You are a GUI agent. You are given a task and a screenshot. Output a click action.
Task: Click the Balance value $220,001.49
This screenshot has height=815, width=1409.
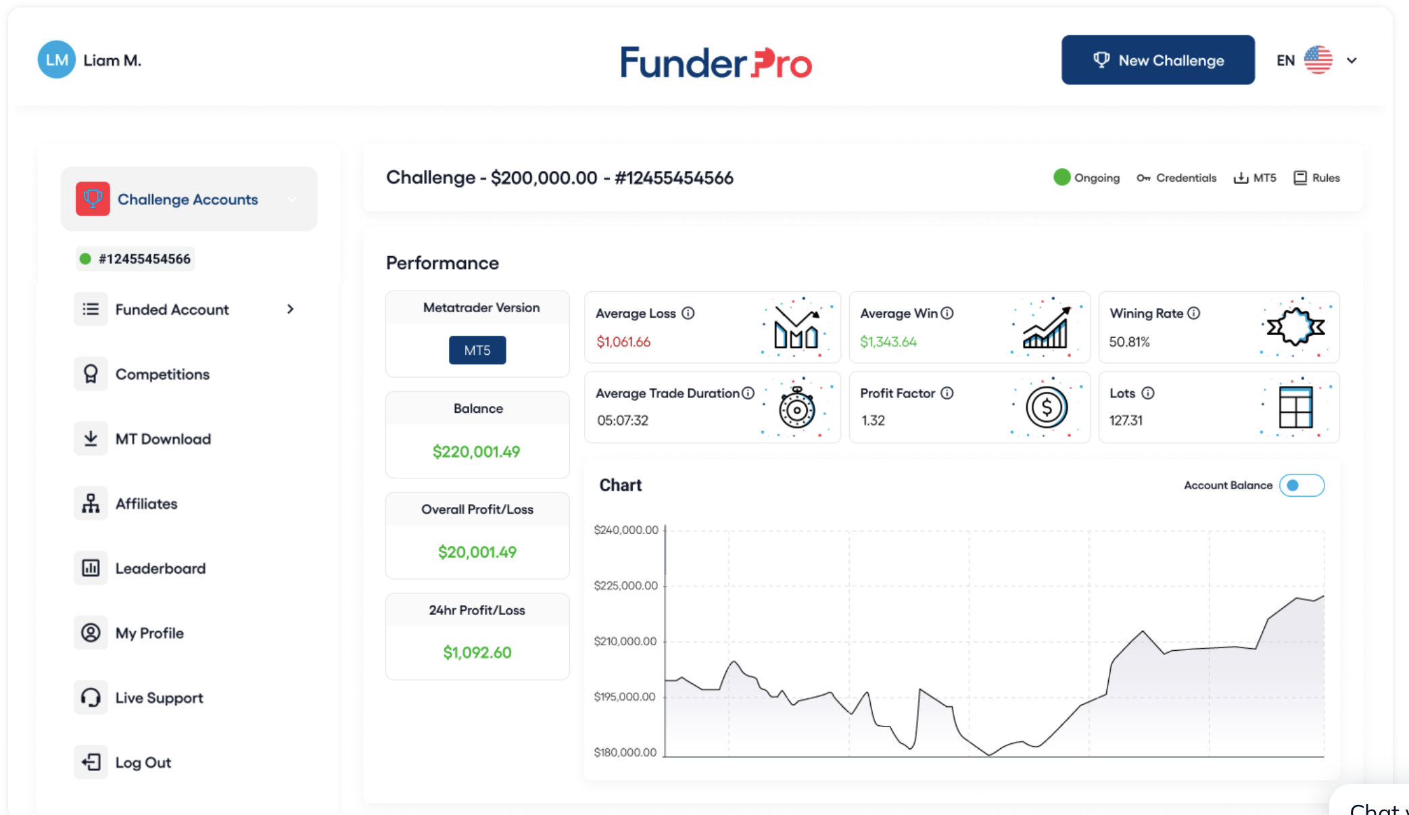(477, 451)
